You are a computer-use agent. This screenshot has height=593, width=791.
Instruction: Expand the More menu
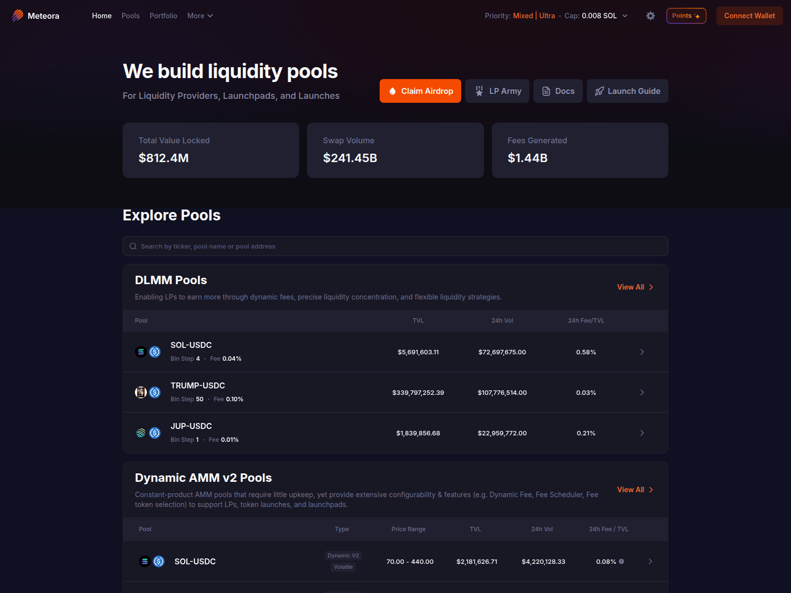click(200, 16)
